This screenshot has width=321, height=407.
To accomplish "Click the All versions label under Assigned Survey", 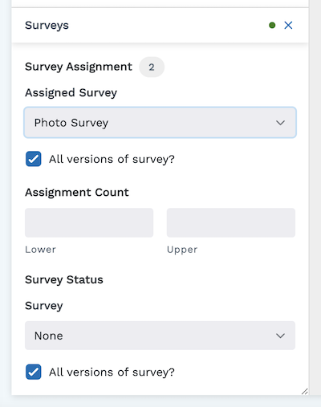I will [112, 159].
